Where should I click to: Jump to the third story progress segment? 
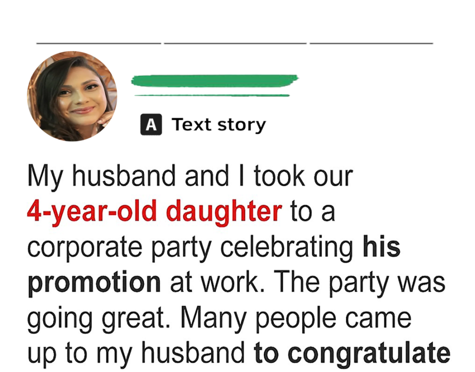click(x=371, y=44)
